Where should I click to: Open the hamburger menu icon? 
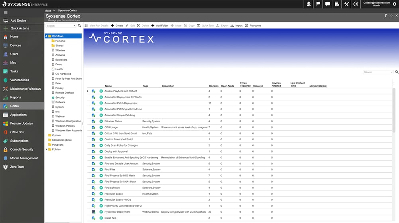(x=6, y=12)
